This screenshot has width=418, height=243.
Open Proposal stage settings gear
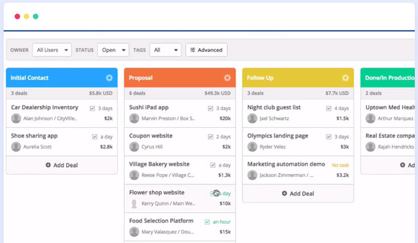(227, 78)
